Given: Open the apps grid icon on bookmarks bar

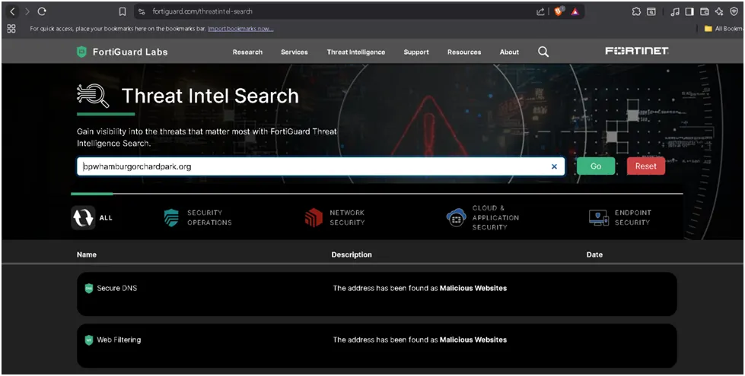Looking at the screenshot, I should click(x=11, y=28).
